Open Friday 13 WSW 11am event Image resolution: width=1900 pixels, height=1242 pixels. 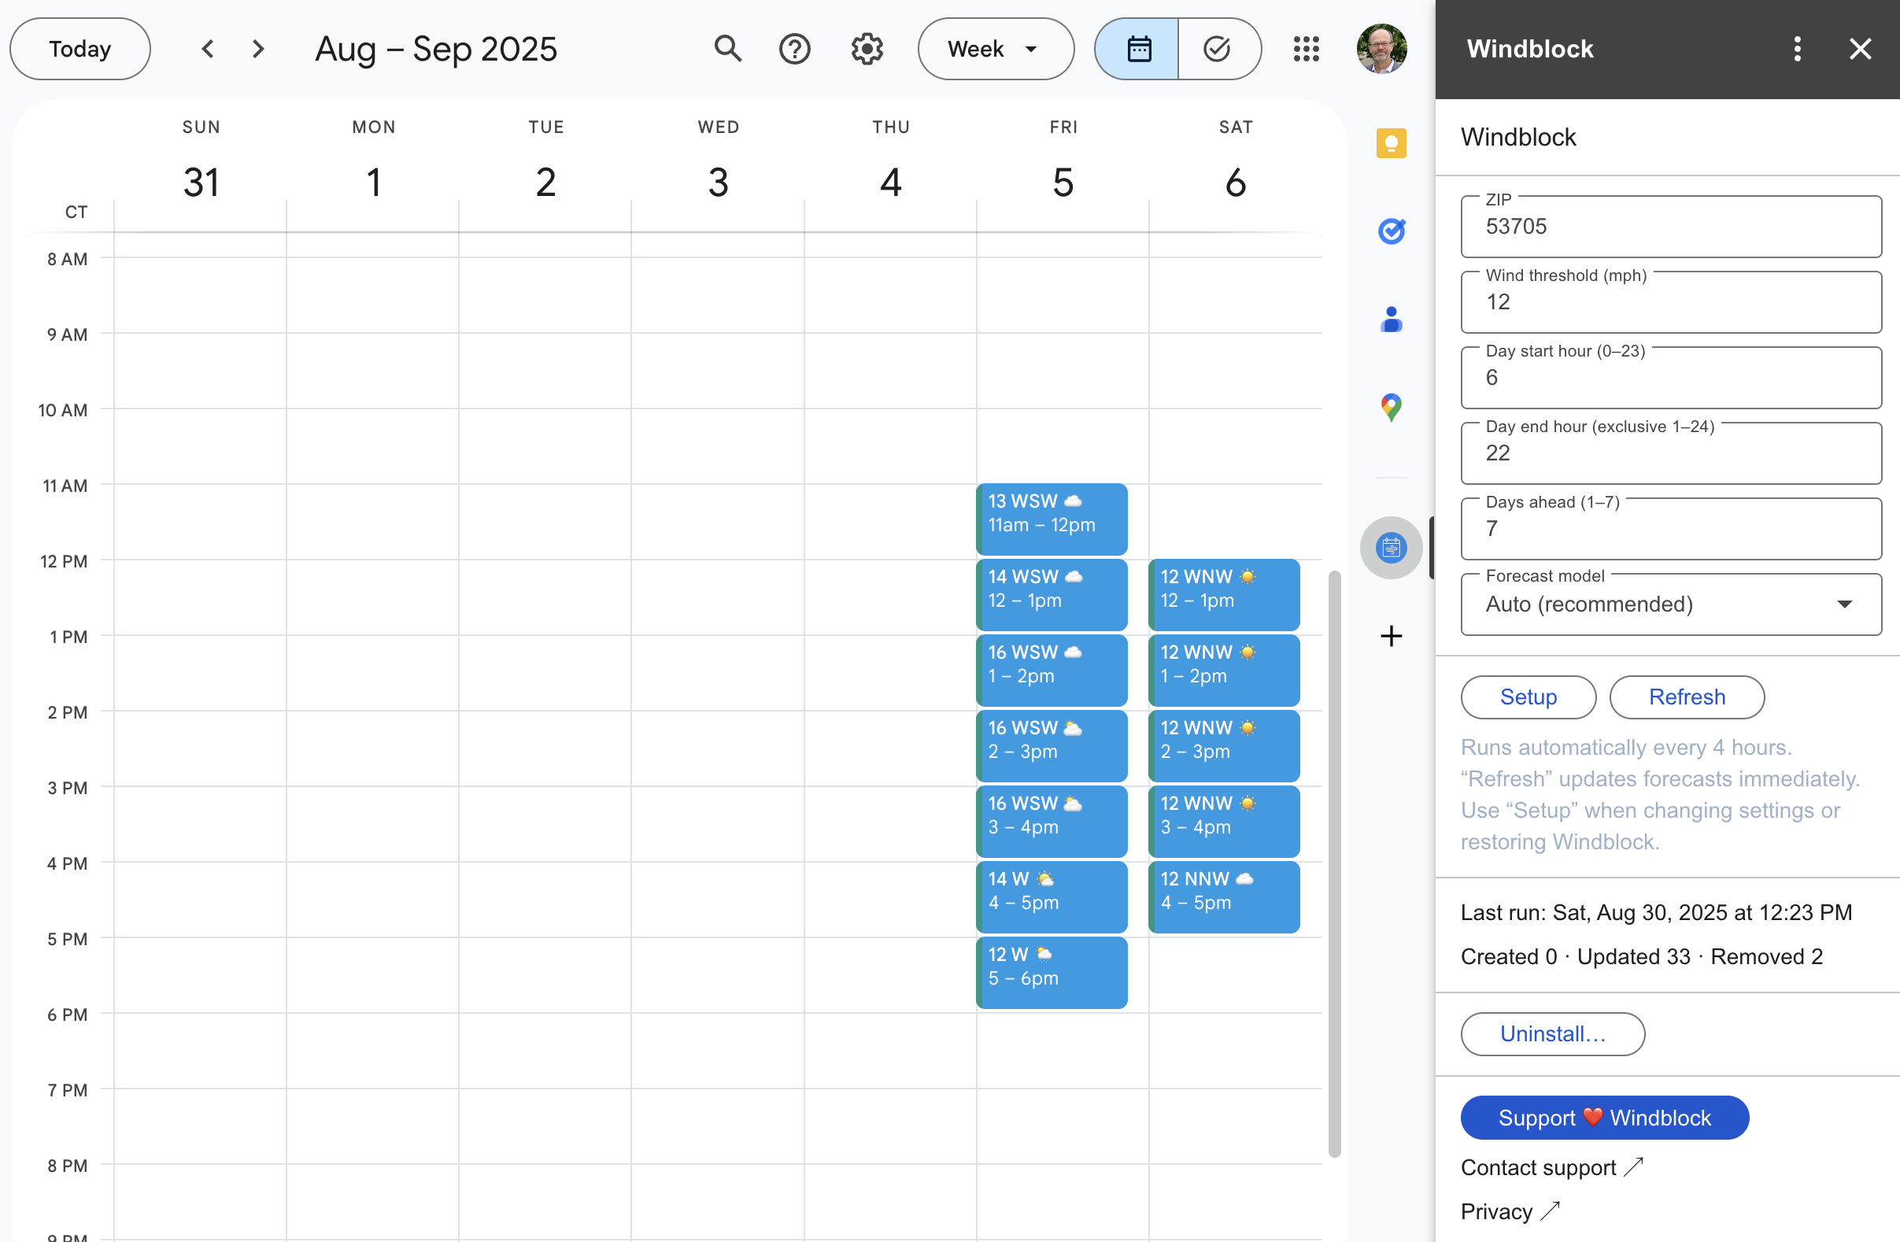[1052, 519]
